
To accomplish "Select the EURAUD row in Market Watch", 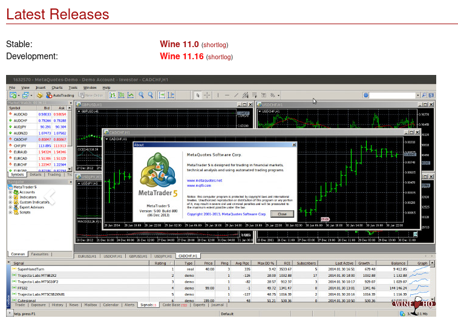I will coord(38,152).
